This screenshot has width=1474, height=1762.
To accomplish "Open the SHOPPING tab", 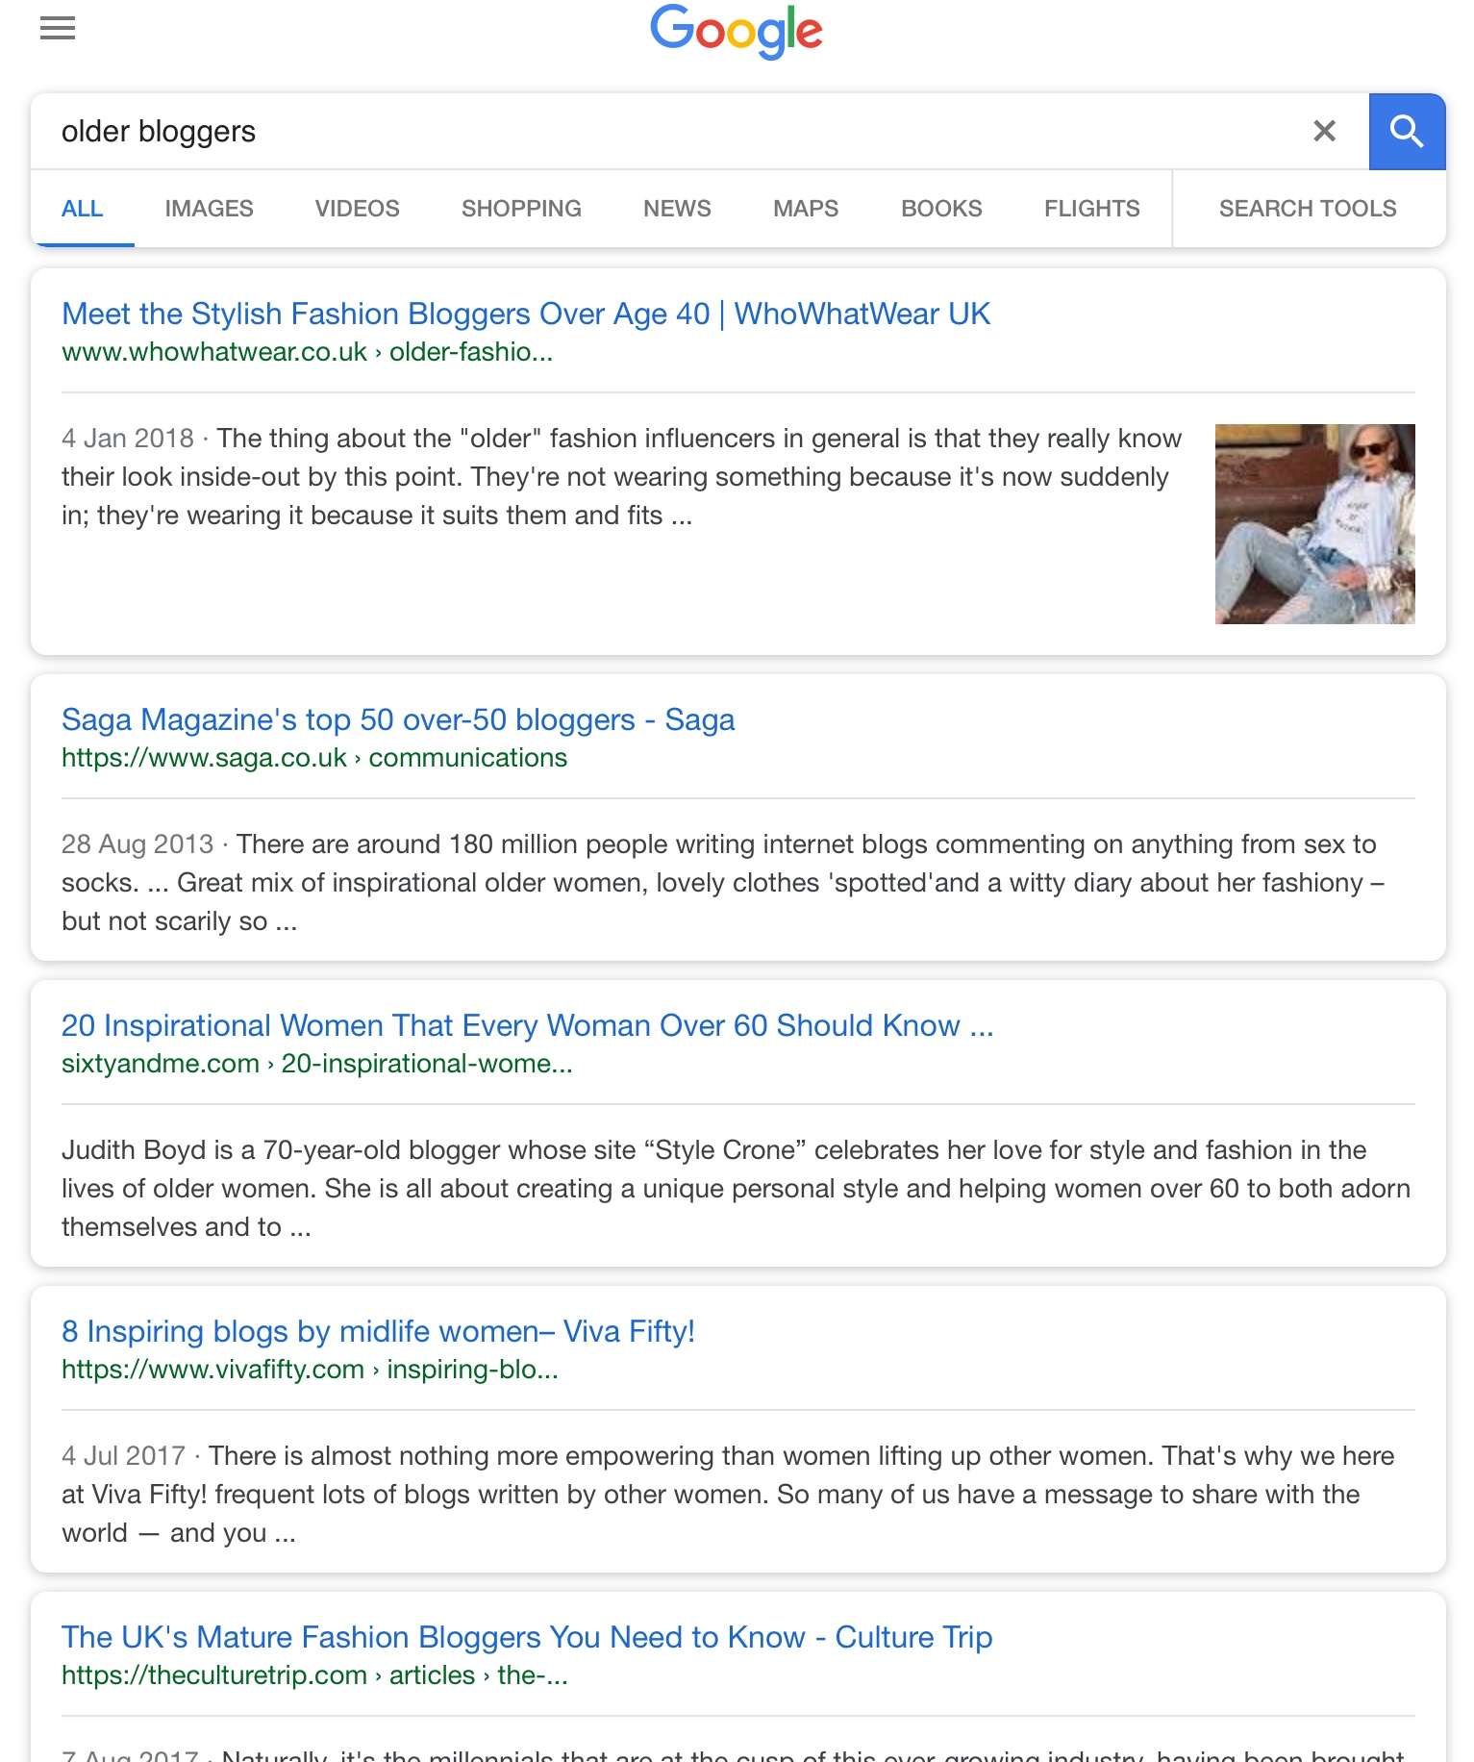I will [521, 209].
